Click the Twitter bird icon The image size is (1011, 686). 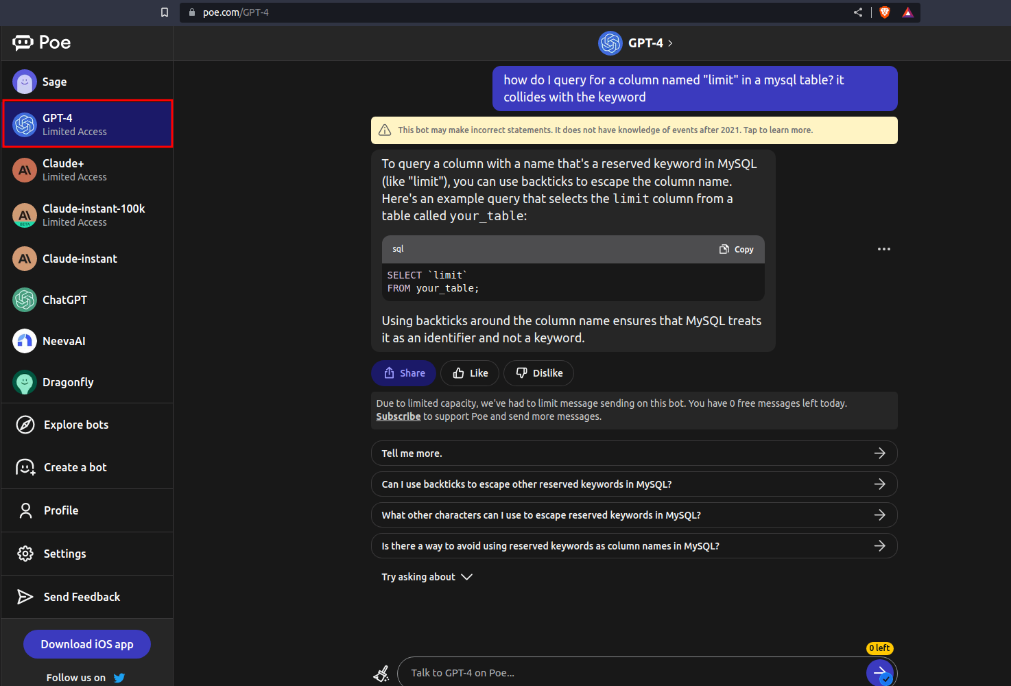119,678
